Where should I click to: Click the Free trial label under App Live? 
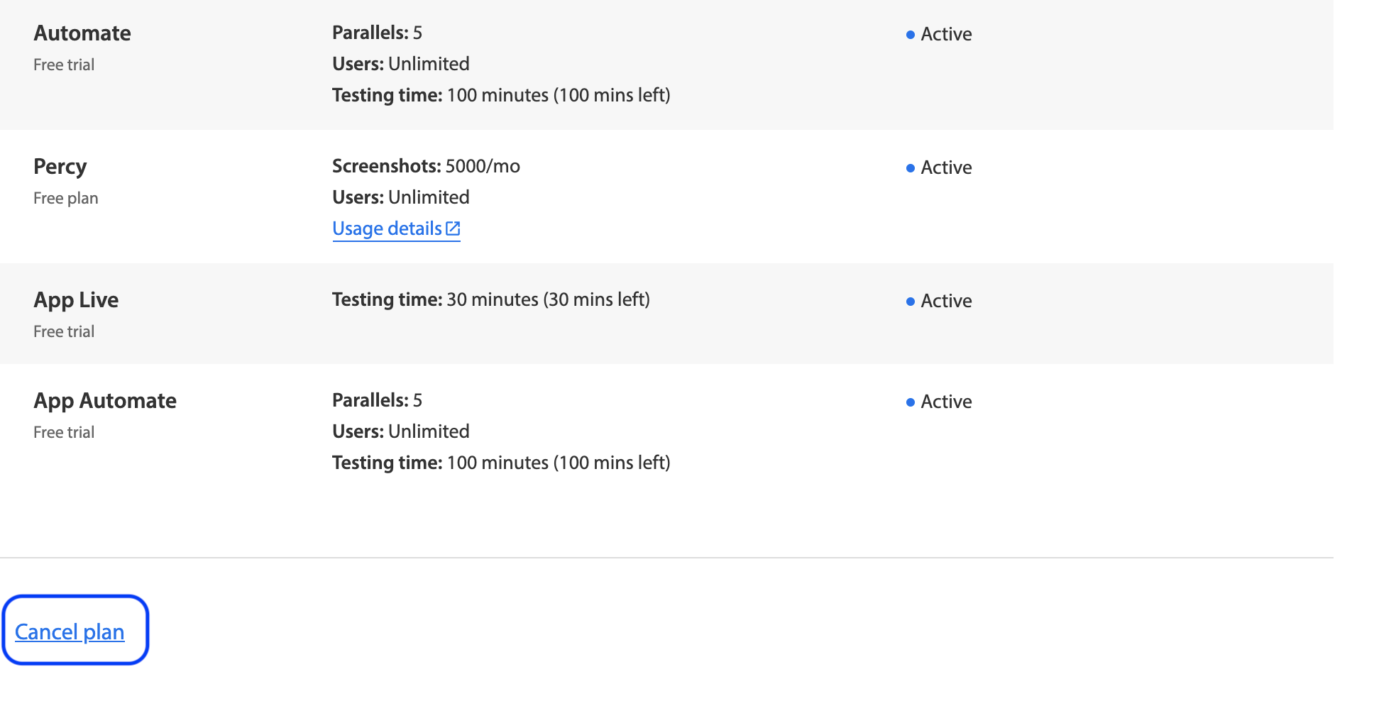(64, 331)
